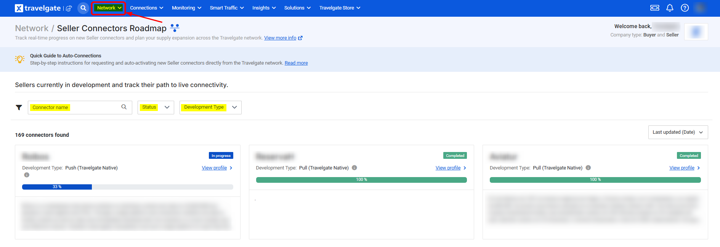Open the help question mark icon

click(685, 8)
